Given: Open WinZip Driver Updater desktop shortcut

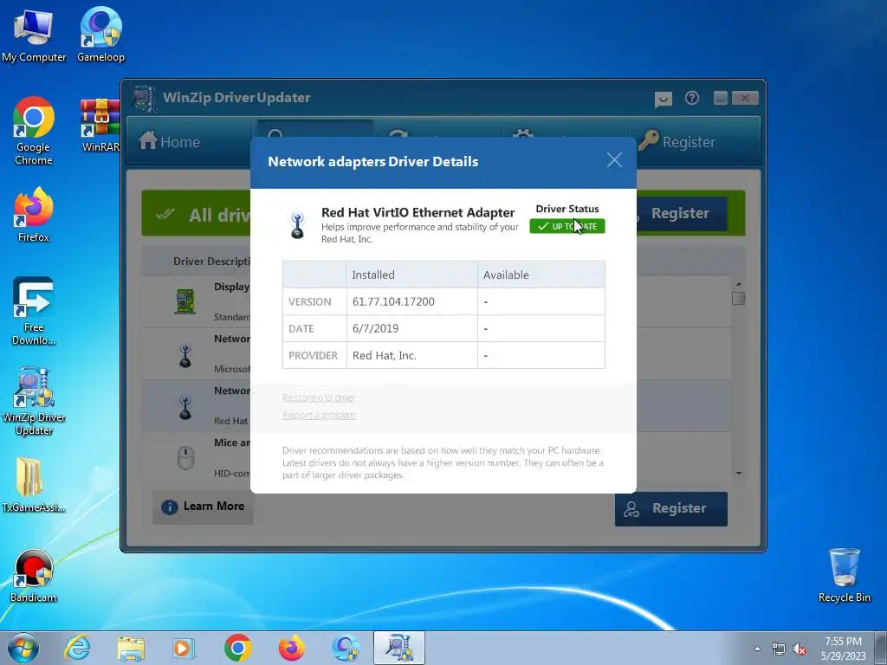Looking at the screenshot, I should [x=34, y=402].
